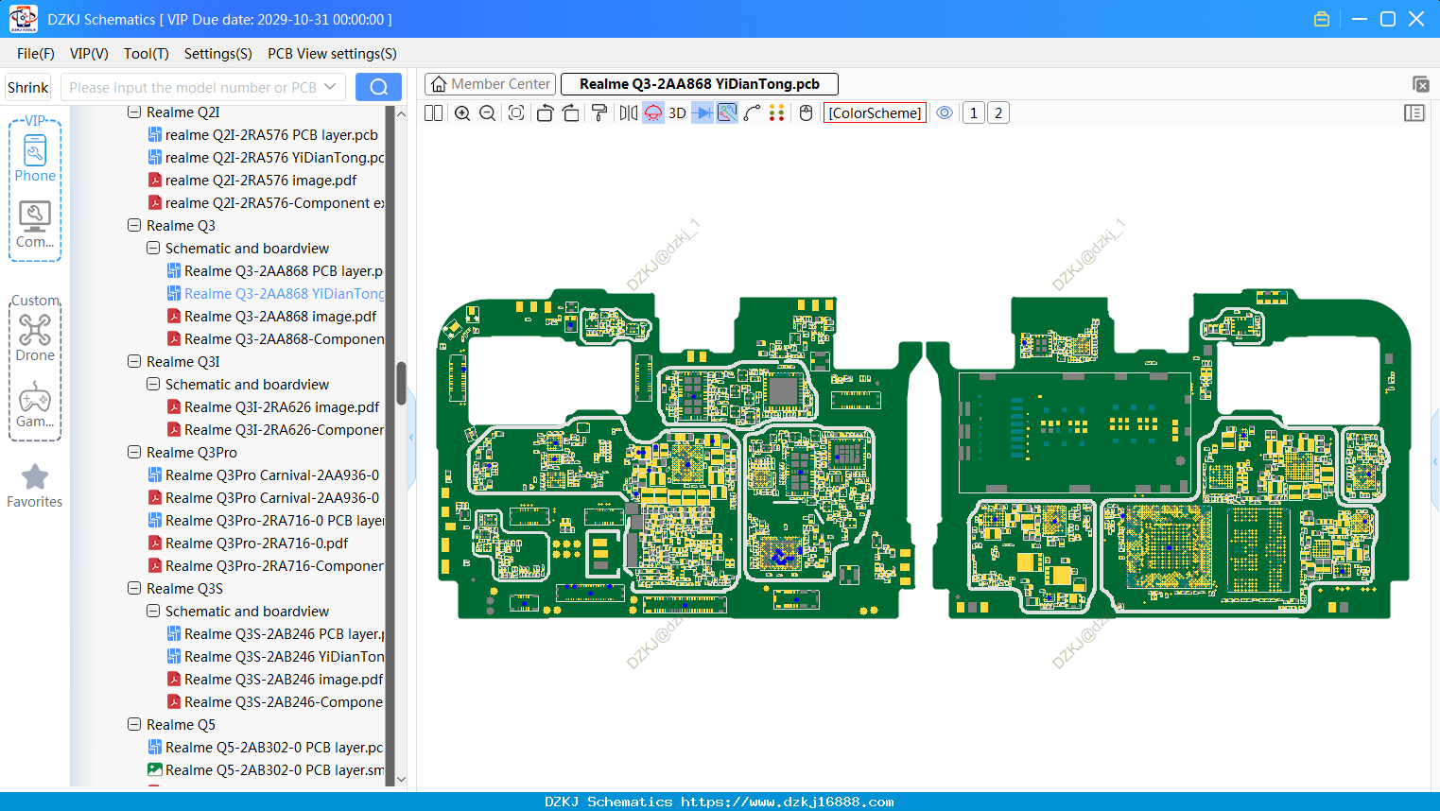Switch to 3D view
Screen dimensions: 1440x811
[677, 113]
